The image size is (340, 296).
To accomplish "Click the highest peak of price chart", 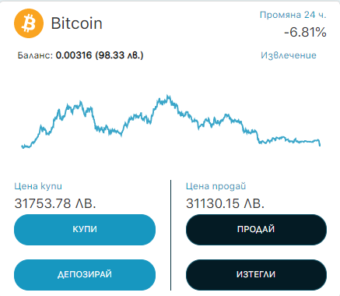I will coord(168,97).
